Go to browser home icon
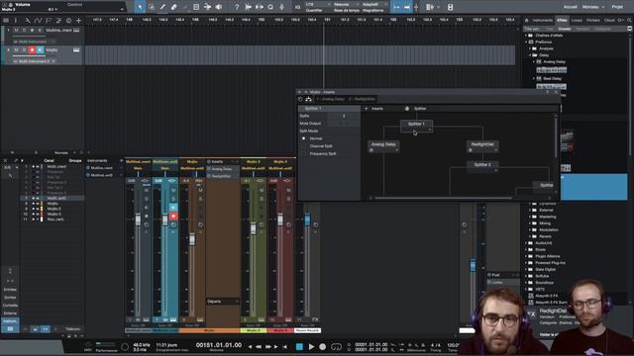634x356 pixels. [526, 20]
